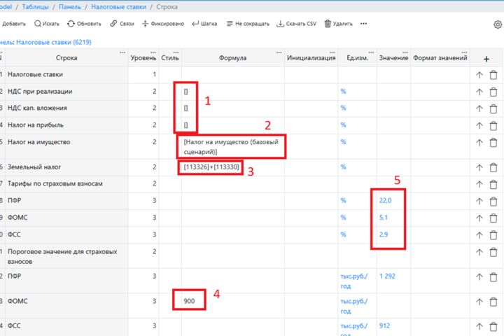Move the Налог на имущество row up
Image resolution: width=504 pixels, height=336 pixels.
(479, 143)
